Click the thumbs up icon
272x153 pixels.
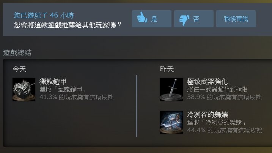[x=142, y=17]
